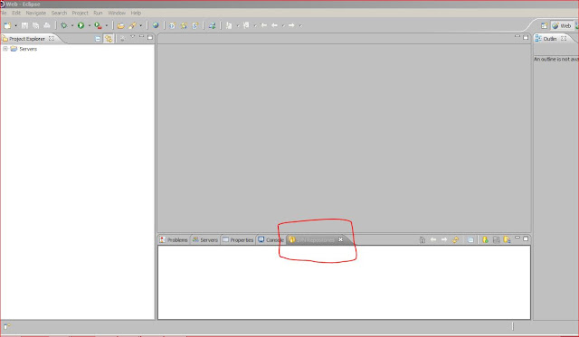
Task: Switch to the Servers tab
Action: pos(205,239)
